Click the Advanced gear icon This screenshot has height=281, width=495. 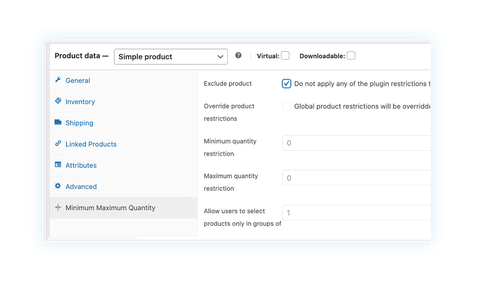[x=58, y=186]
